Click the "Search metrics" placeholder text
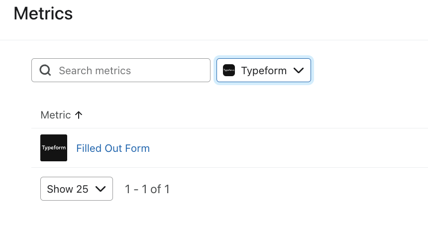 pyautogui.click(x=95, y=71)
